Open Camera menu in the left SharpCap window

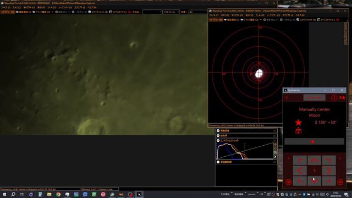point(17,7)
